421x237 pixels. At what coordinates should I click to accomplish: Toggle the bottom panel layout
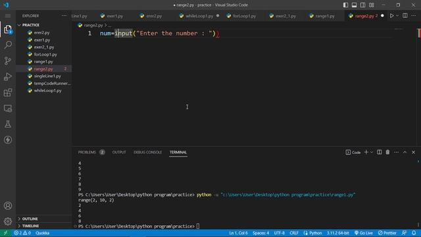pos(354,5)
